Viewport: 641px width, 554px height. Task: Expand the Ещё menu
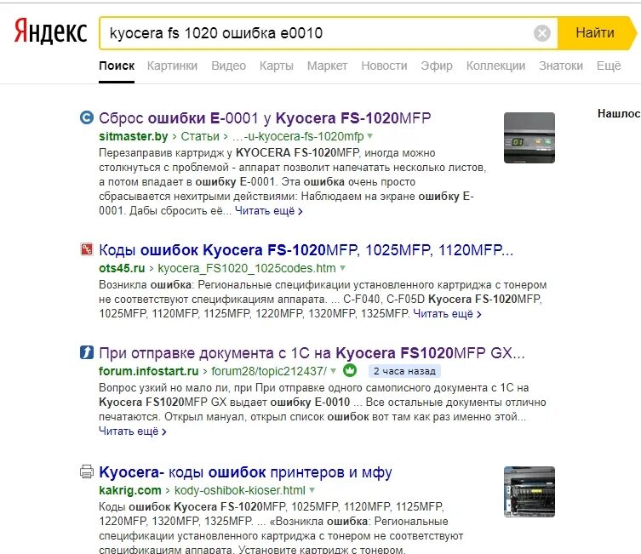pyautogui.click(x=609, y=66)
